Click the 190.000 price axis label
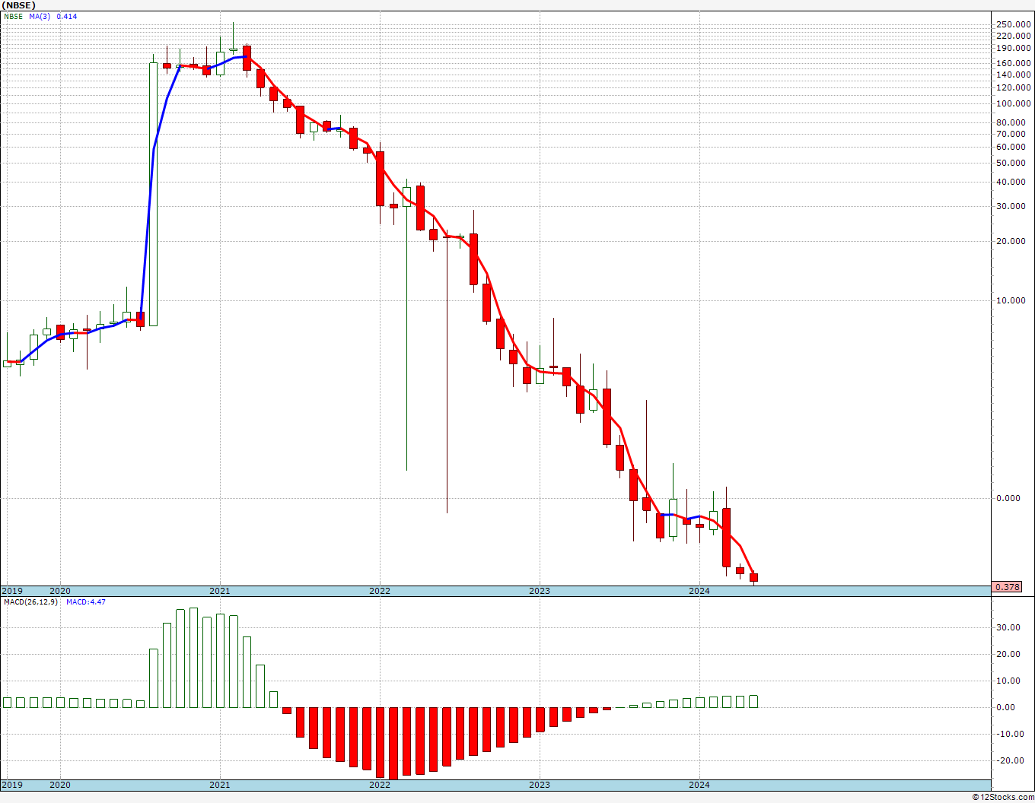Screen dimensions: 1035x803 [x=1013, y=48]
